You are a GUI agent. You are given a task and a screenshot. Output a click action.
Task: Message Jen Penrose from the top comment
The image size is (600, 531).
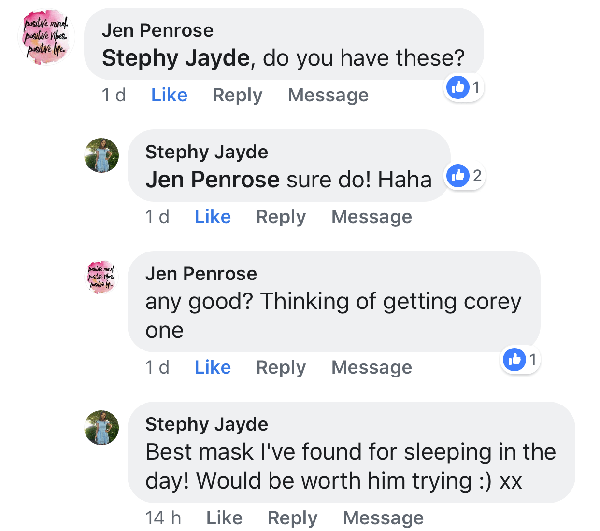coord(328,95)
